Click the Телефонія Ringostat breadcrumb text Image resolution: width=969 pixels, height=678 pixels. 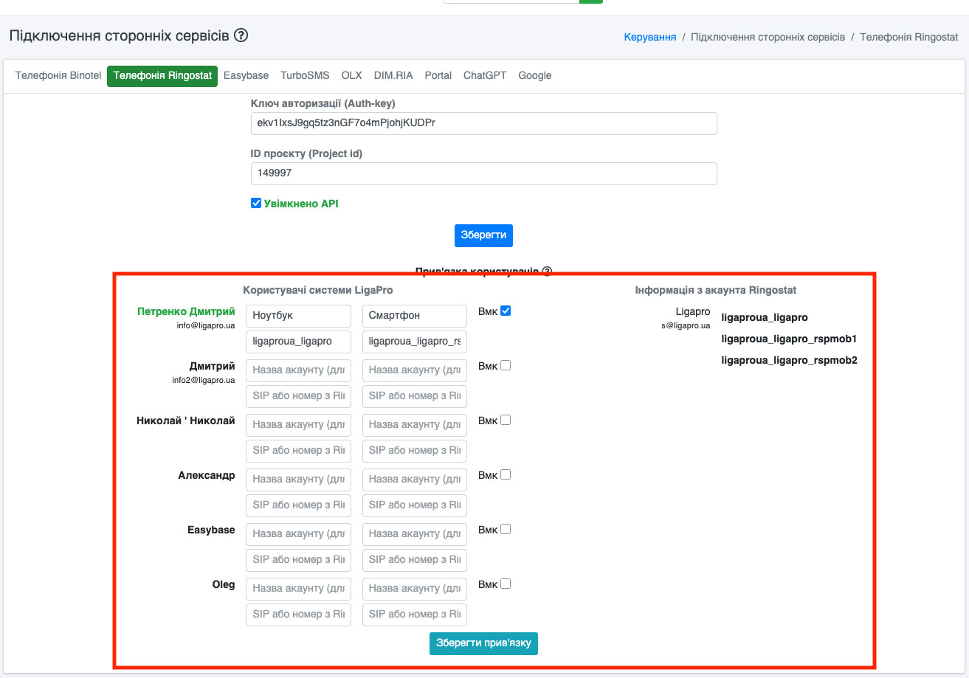tap(909, 37)
